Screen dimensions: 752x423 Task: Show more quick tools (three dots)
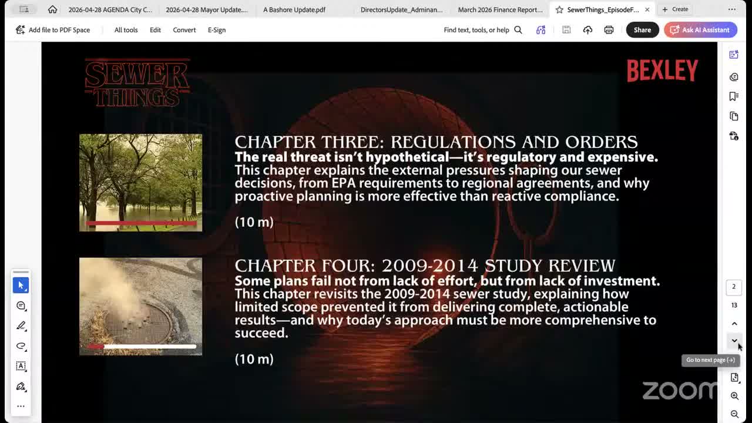pyautogui.click(x=21, y=406)
